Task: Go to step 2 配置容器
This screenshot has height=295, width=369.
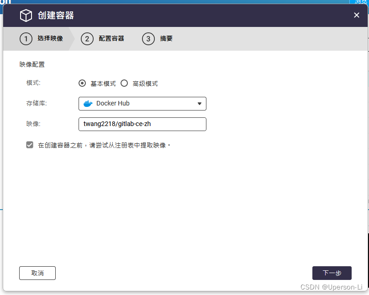Action: point(102,38)
